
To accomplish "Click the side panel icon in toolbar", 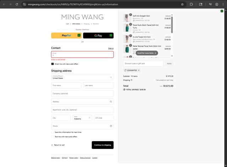I will pyautogui.click(x=201, y=4).
